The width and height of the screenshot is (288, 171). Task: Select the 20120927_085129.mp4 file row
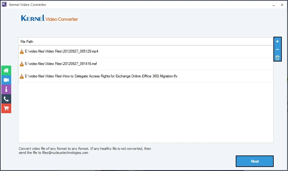146,51
